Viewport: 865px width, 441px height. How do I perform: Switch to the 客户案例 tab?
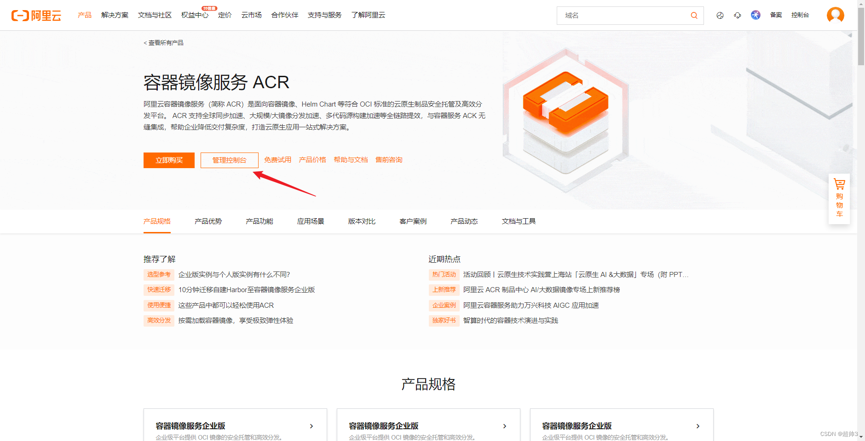[x=413, y=221]
